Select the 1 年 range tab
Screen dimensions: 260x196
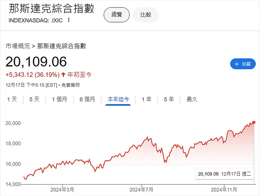(147, 99)
